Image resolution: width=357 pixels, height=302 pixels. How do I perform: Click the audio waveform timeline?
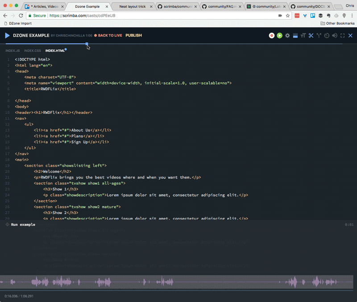pyautogui.click(x=178, y=282)
